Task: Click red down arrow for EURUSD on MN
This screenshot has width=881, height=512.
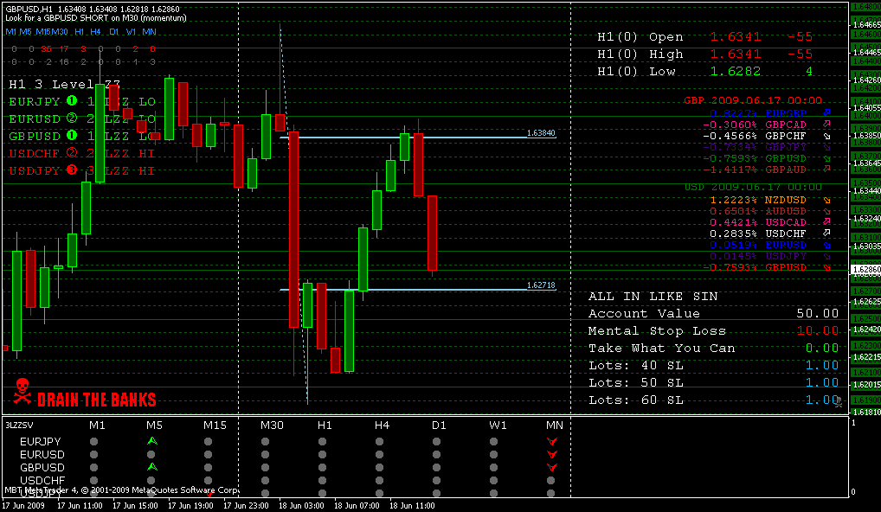Action: pos(552,455)
